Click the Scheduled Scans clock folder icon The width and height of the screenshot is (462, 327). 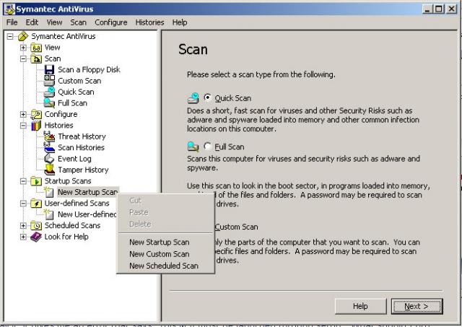point(36,226)
